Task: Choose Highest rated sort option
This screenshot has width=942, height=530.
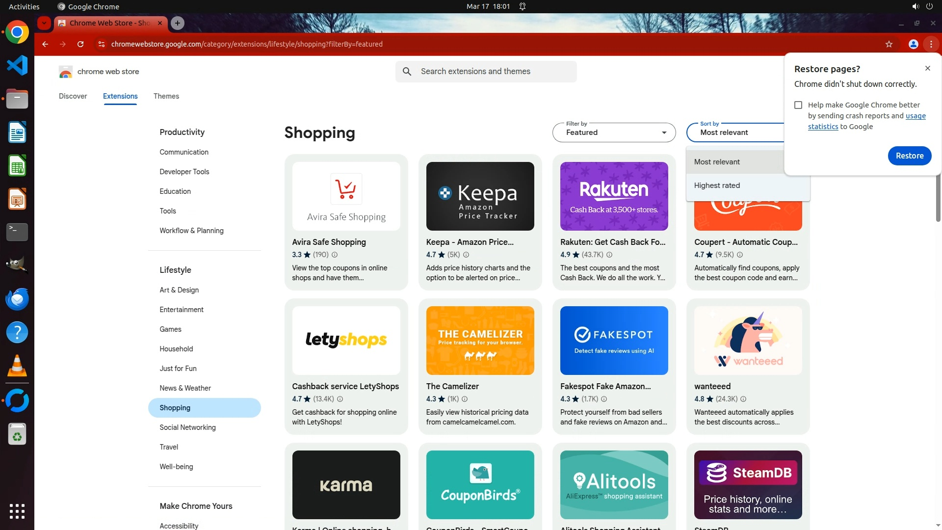Action: point(717,185)
